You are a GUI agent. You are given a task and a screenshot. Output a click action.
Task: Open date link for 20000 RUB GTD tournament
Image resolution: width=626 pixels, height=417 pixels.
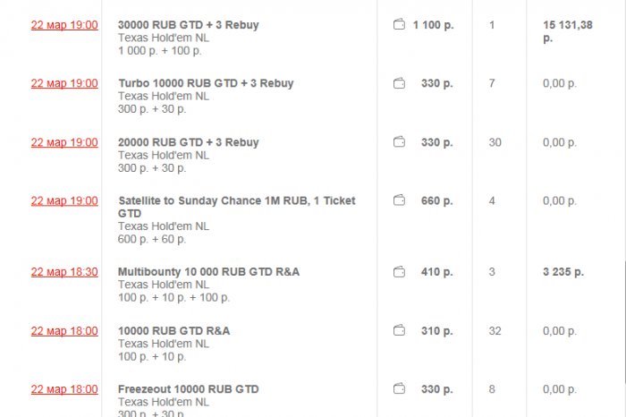tap(64, 142)
